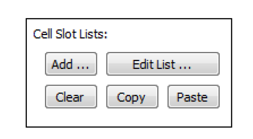Hit the Clear button
This screenshot has width=253, height=139.
tap(71, 97)
